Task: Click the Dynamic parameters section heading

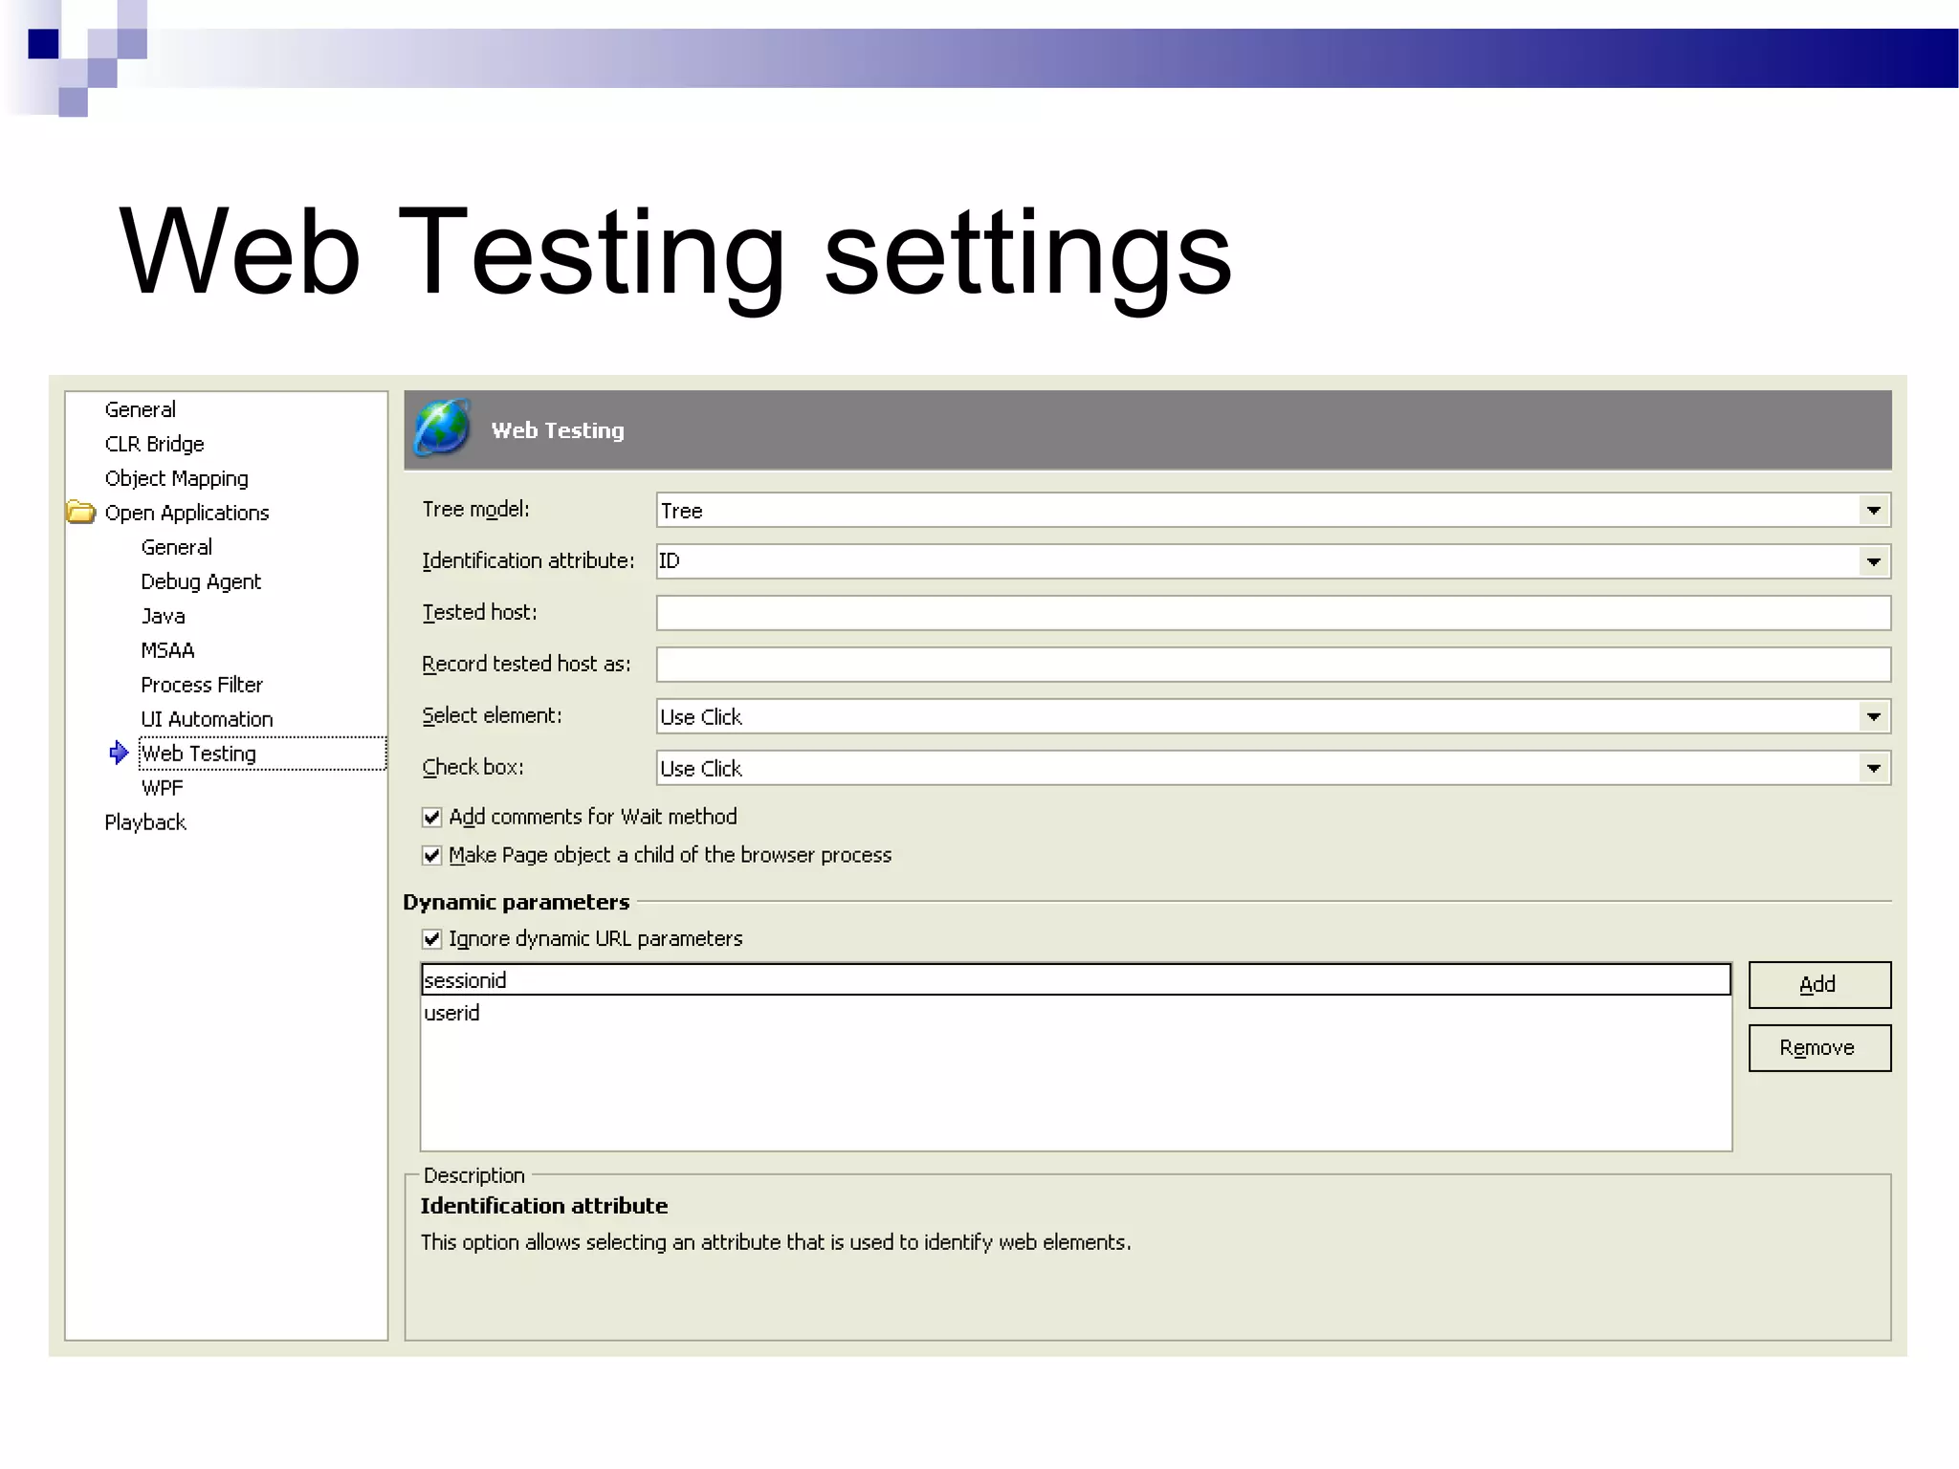Action: [x=517, y=903]
